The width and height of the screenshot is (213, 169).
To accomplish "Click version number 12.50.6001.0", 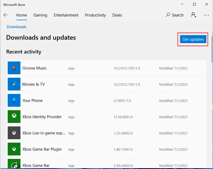I will coord(123,117).
